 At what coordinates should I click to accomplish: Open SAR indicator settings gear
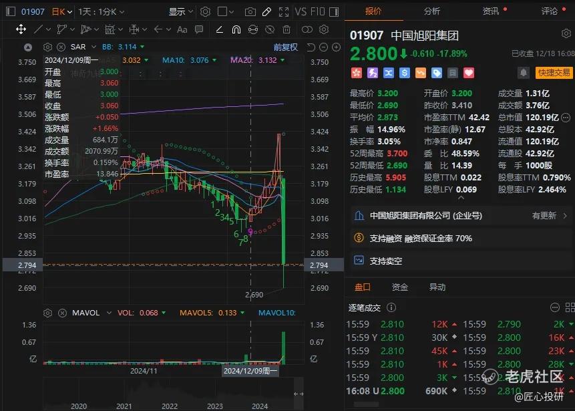[47, 47]
